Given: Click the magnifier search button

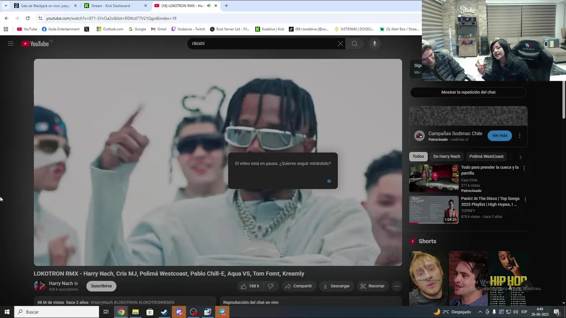Looking at the screenshot, I should click(x=354, y=43).
